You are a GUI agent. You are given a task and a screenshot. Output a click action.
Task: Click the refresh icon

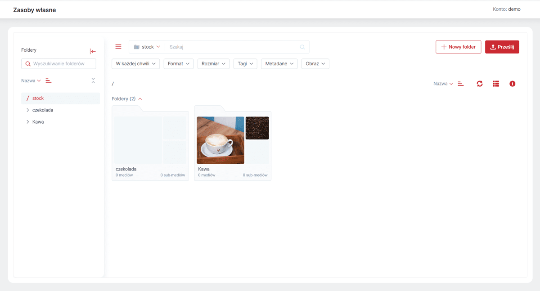pyautogui.click(x=480, y=84)
